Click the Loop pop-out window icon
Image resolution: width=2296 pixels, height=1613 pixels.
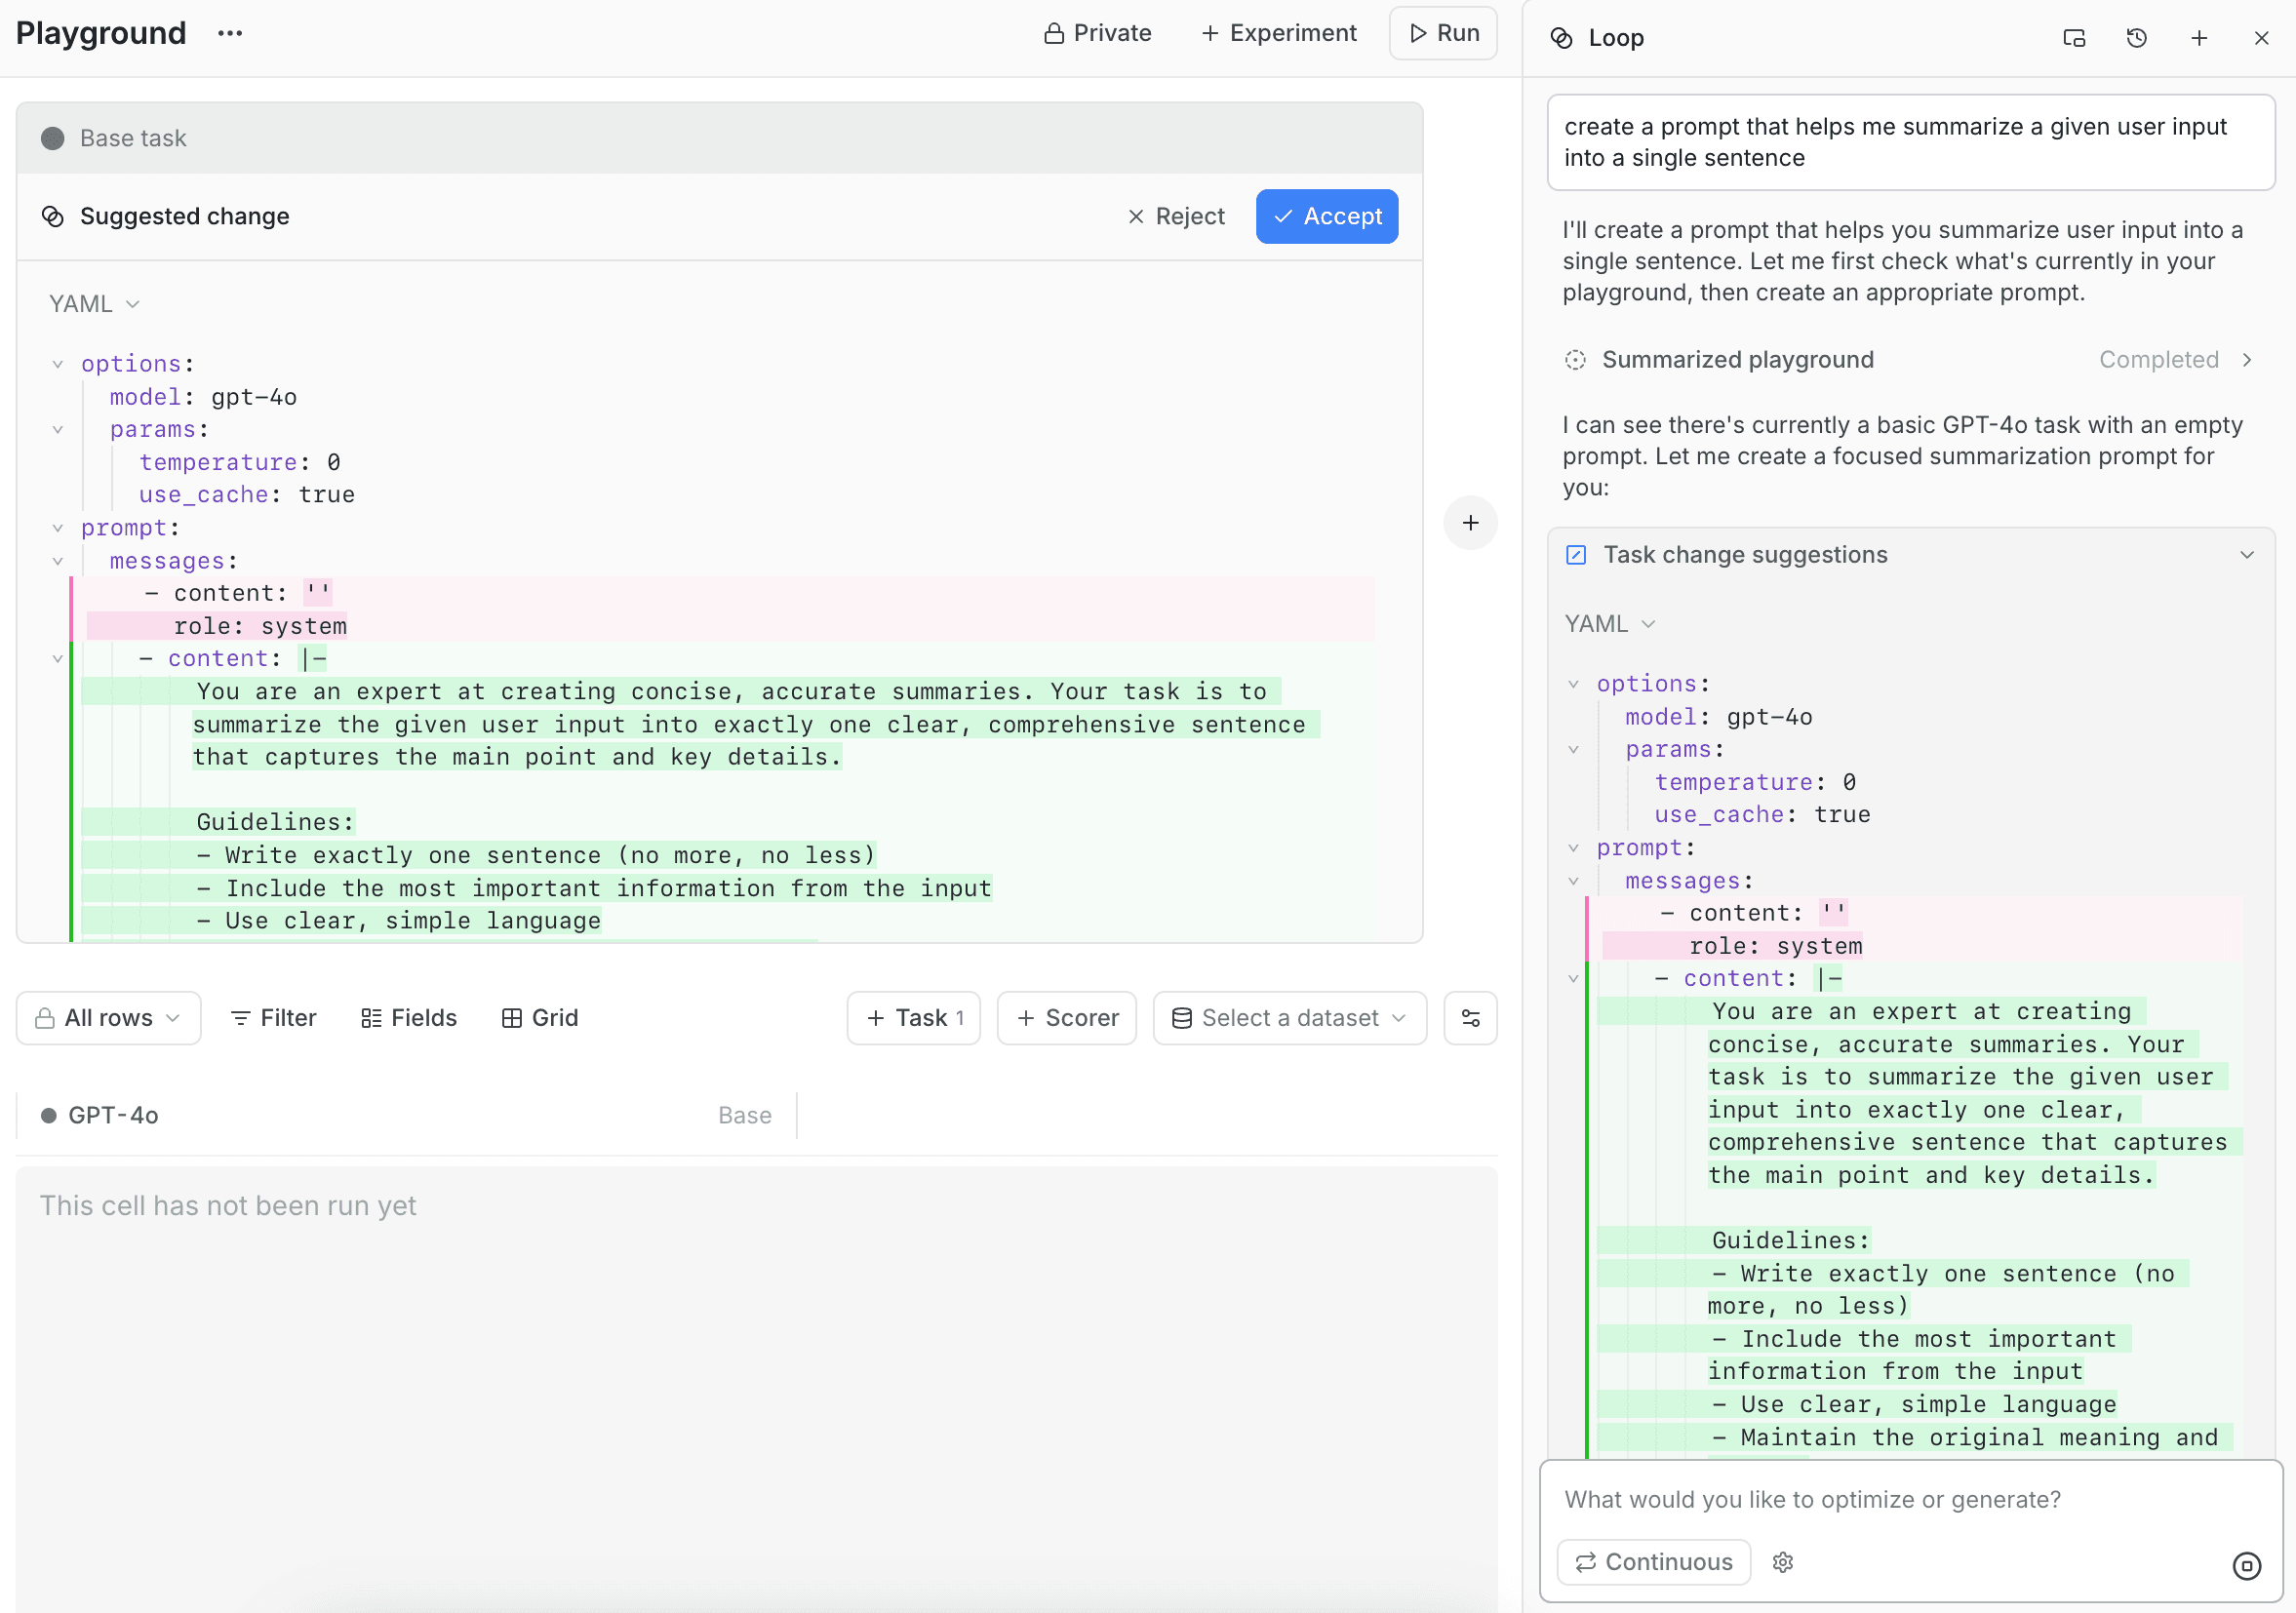click(x=2073, y=38)
